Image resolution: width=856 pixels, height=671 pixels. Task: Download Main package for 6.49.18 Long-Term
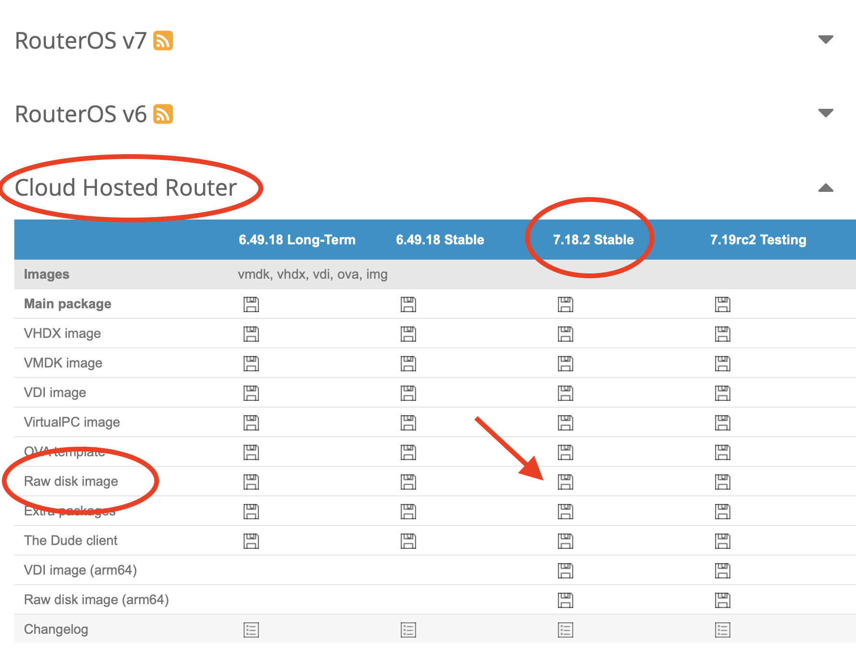[251, 304]
